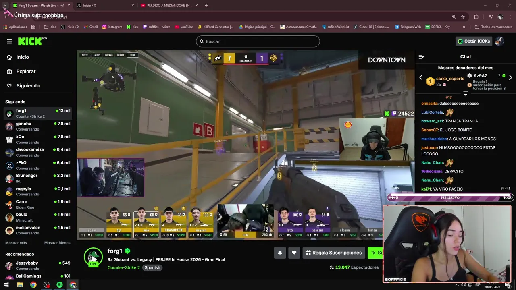Focus the Buscar search field
Screen dimensions: 516x290
[x=258, y=41]
